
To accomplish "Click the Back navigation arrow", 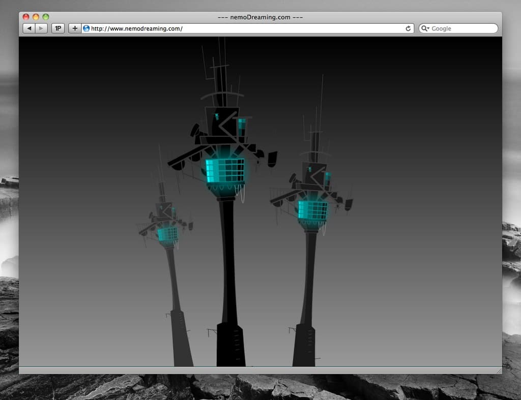I will coord(29,28).
